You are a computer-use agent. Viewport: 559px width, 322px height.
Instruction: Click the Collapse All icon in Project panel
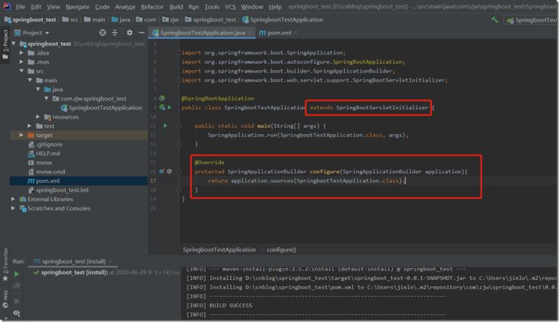pyautogui.click(x=114, y=33)
